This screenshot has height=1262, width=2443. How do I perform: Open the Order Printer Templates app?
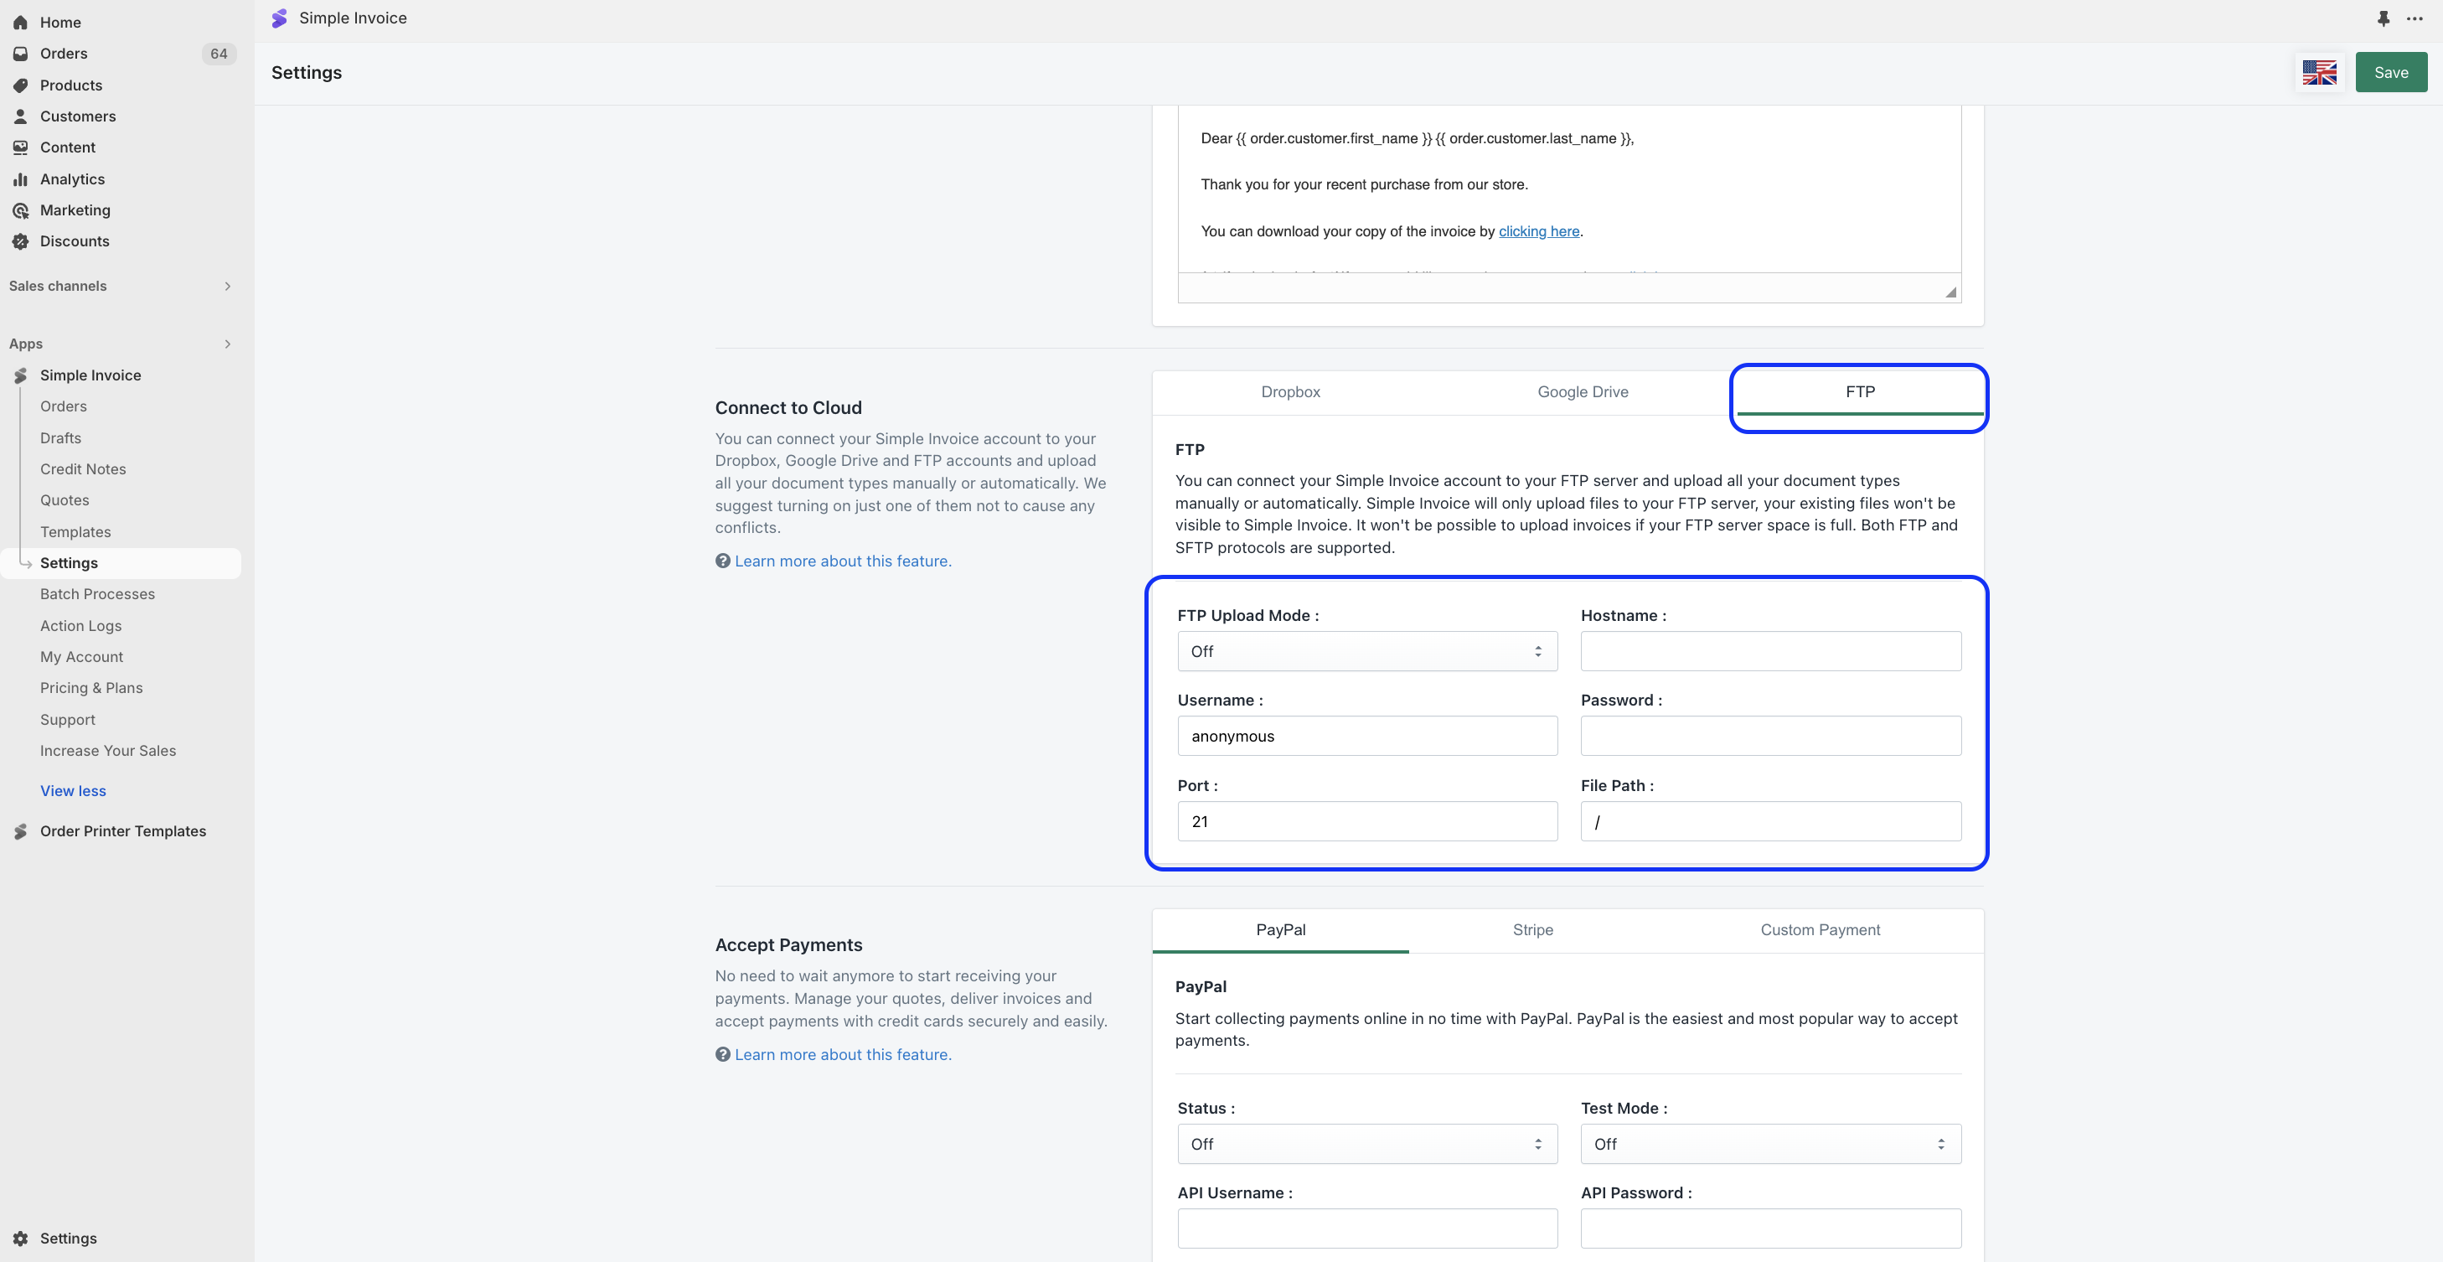123,830
